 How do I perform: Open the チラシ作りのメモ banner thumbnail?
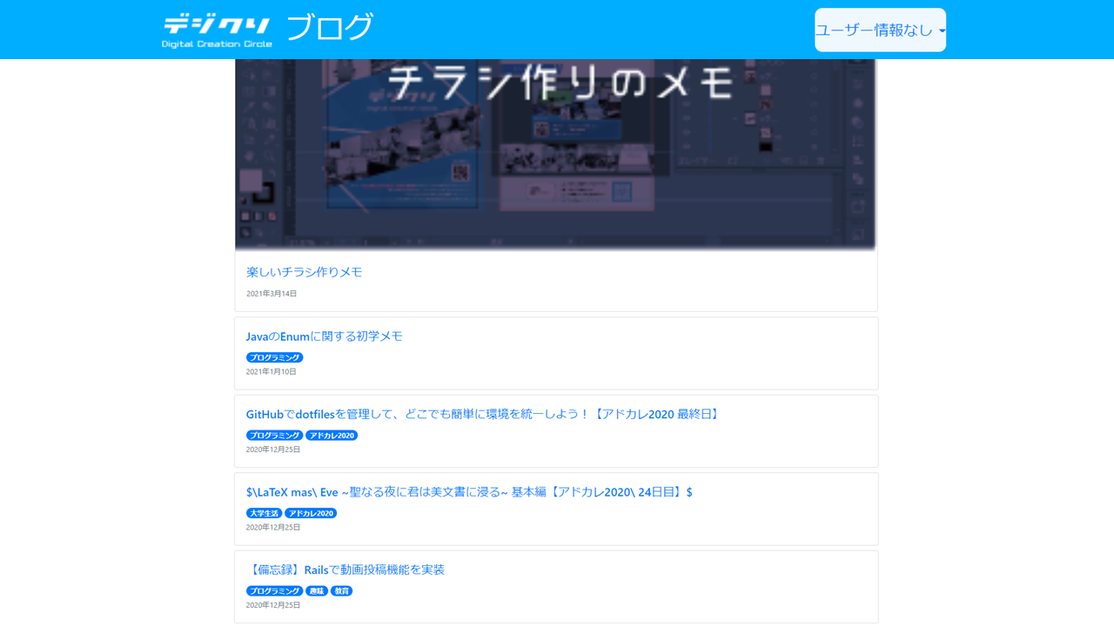[555, 155]
